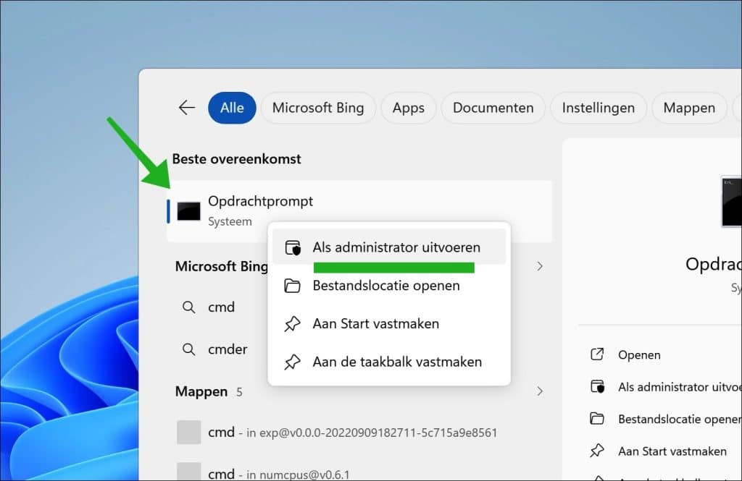Click Bestandslocatie openen in right pane
The width and height of the screenshot is (742, 481).
[680, 419]
